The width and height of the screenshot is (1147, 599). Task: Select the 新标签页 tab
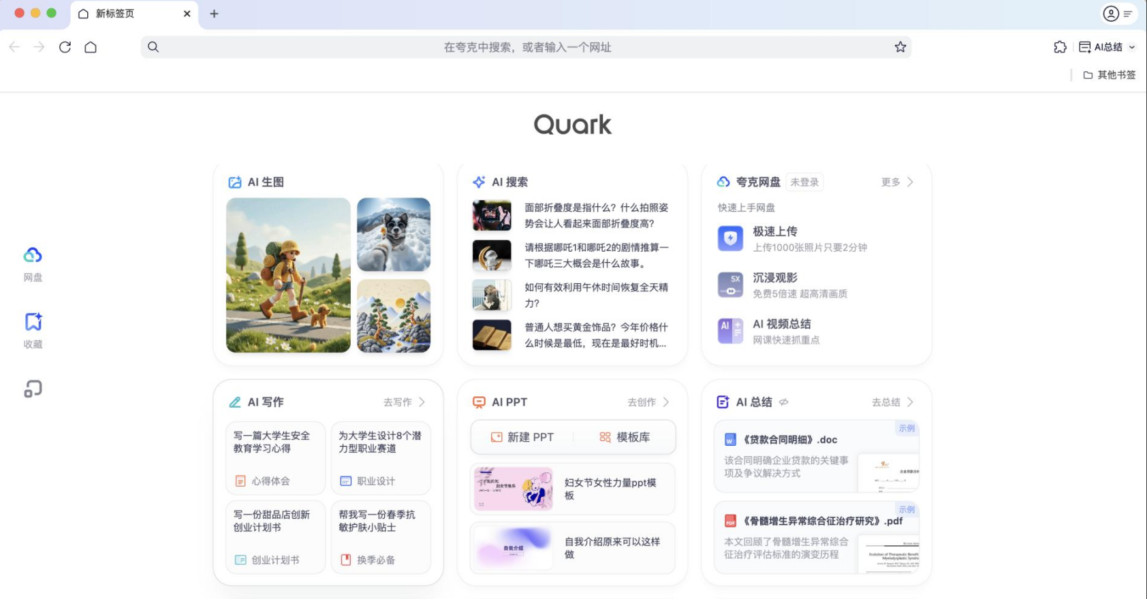[133, 14]
